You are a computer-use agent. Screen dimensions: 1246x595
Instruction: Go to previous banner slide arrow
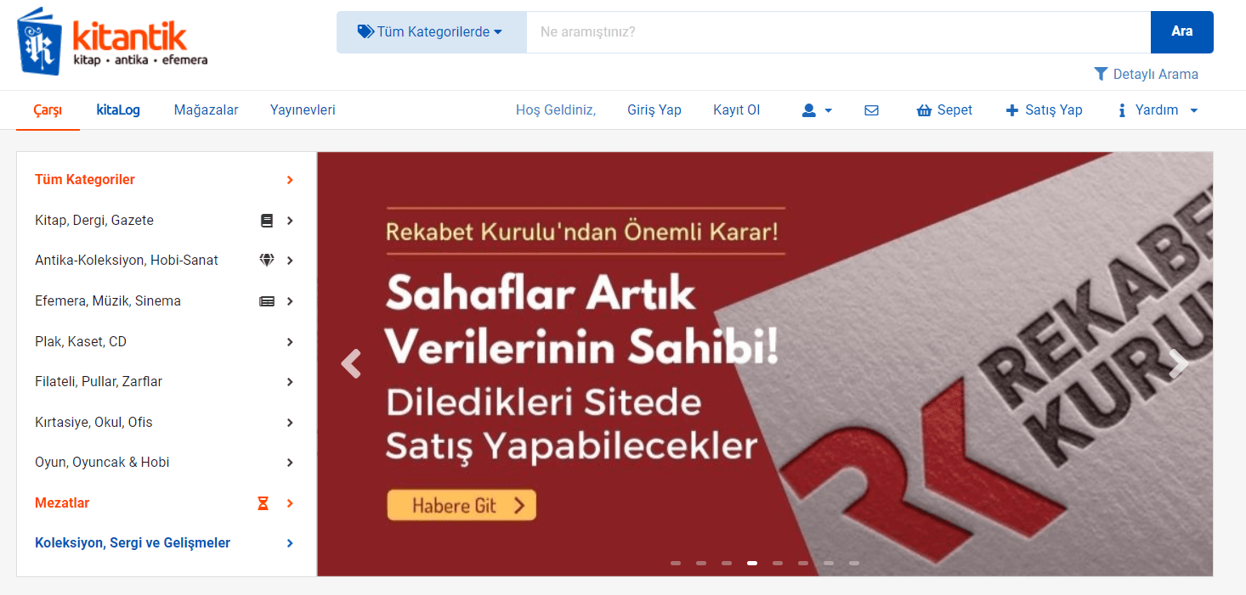pyautogui.click(x=351, y=363)
